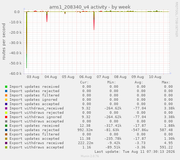Click the '-20.0 k' y-axis value
Viewport: 180px width, 160px height.
[x=16, y=33]
